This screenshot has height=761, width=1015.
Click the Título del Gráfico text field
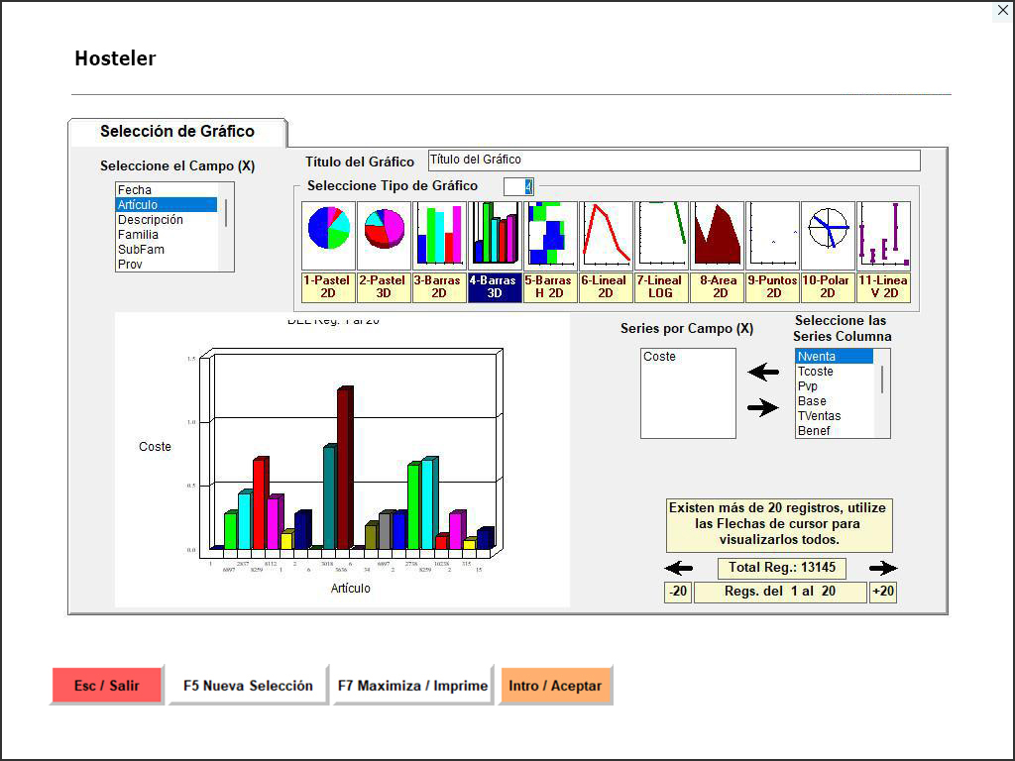pyautogui.click(x=674, y=160)
